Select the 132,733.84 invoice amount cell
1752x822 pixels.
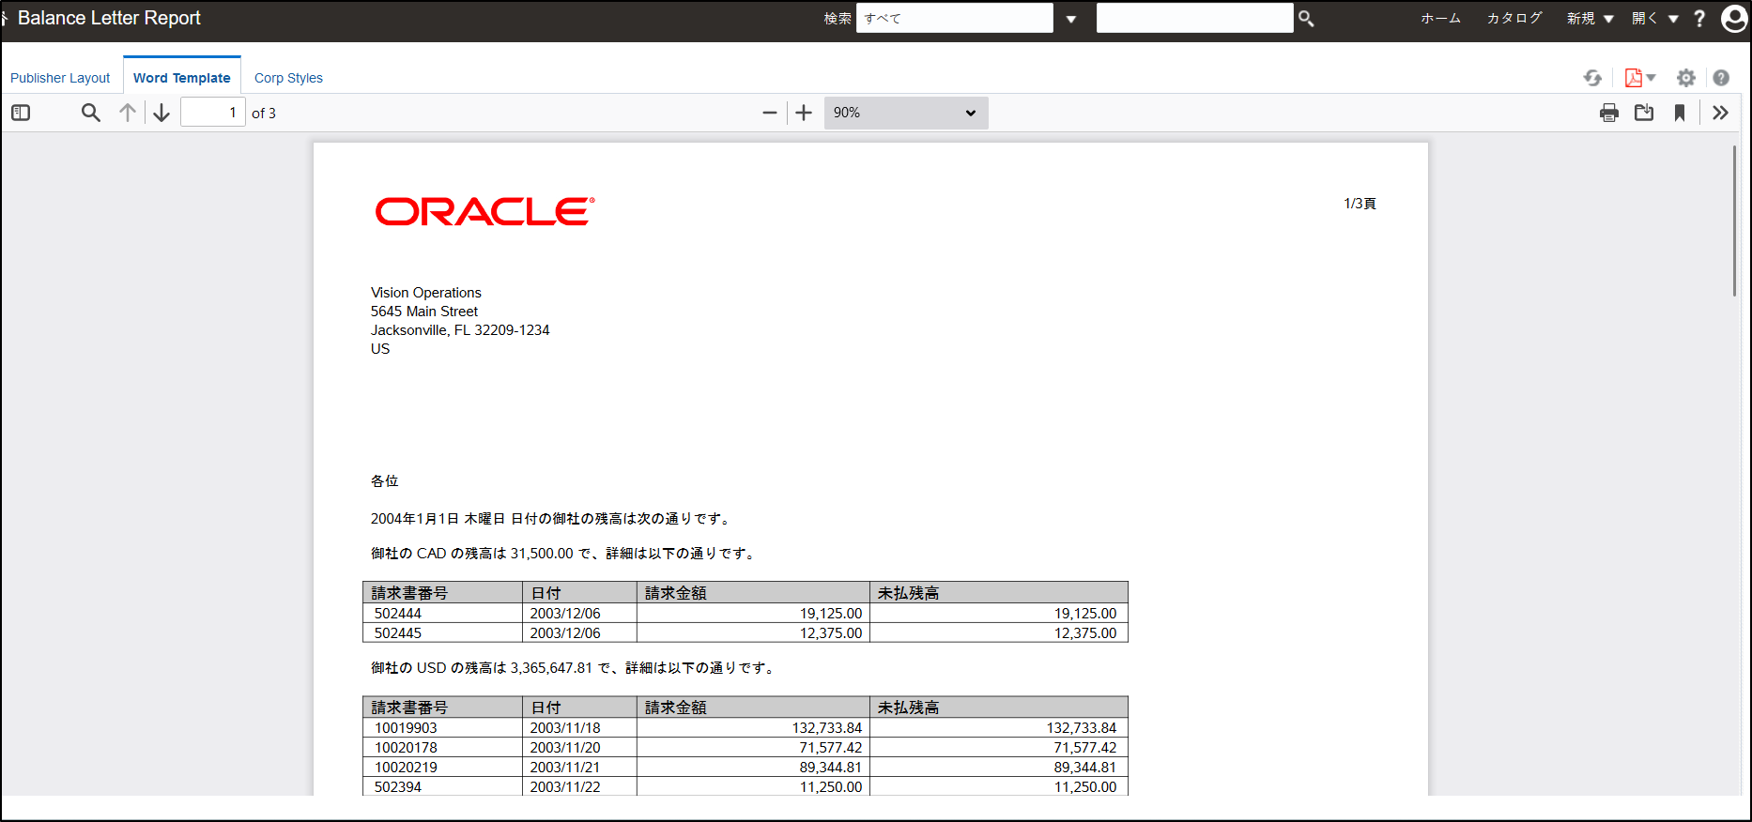[753, 728]
